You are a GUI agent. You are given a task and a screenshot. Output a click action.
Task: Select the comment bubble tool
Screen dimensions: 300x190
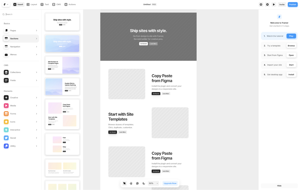click(x=137, y=183)
